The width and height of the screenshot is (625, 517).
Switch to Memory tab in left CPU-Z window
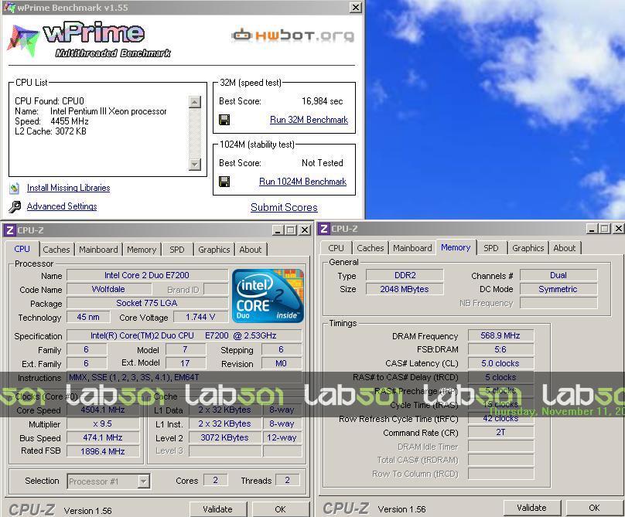point(142,250)
